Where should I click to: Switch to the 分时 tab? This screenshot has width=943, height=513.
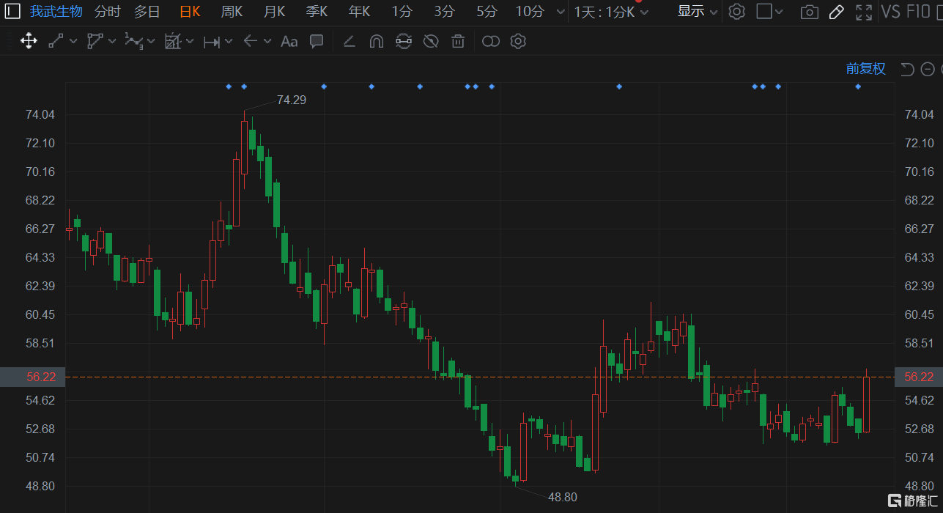(107, 12)
